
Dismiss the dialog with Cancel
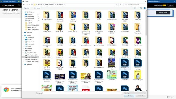[x=141, y=96]
